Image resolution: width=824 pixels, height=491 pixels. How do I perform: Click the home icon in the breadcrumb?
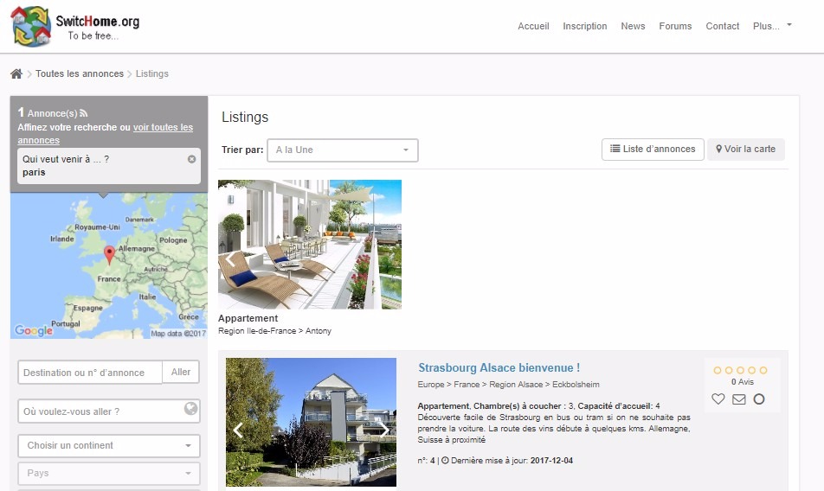coord(16,74)
